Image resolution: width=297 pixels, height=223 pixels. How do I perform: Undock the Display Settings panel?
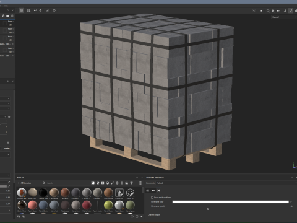[291, 177]
